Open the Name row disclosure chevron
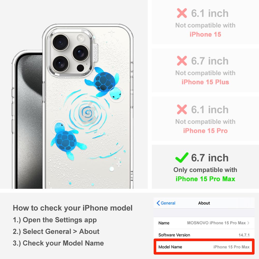259x259 pixels. [x=248, y=223]
